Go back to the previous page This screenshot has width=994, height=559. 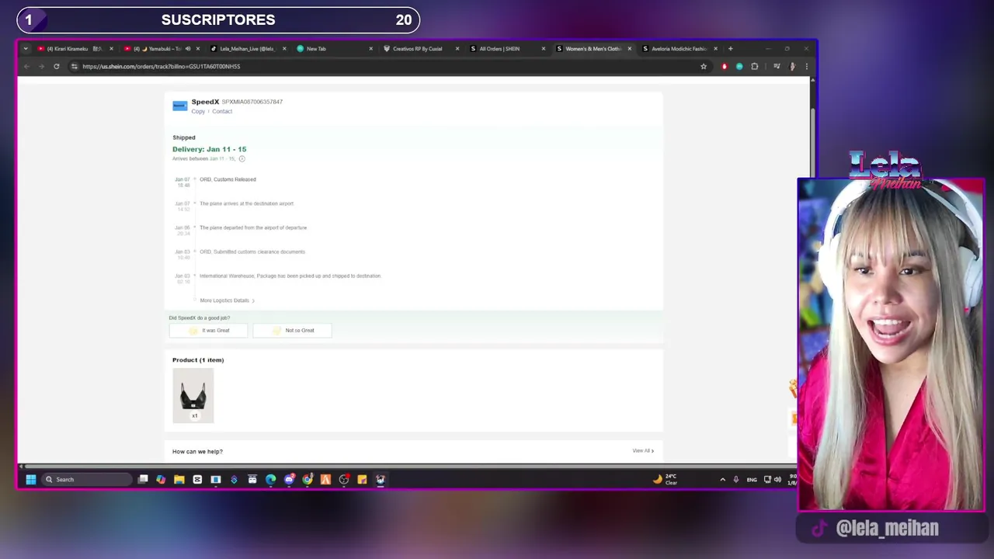click(x=27, y=67)
